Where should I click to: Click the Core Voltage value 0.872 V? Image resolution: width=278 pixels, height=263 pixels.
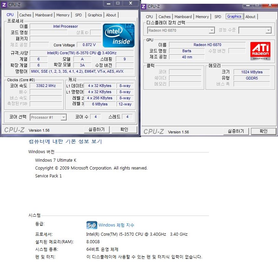pyautogui.click(x=89, y=45)
